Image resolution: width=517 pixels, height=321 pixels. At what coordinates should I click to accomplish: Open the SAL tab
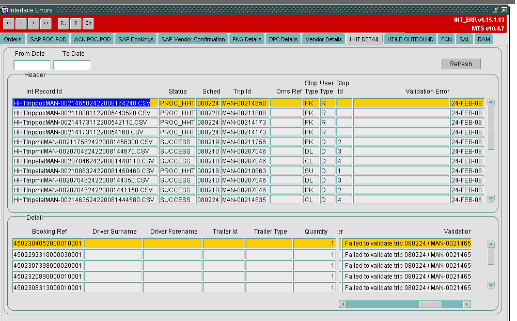point(464,39)
